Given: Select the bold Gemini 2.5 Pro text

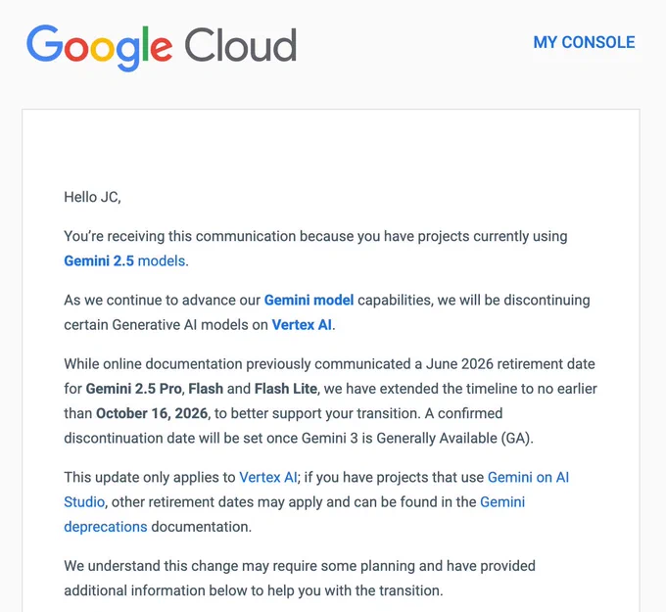Looking at the screenshot, I should pyautogui.click(x=134, y=389).
